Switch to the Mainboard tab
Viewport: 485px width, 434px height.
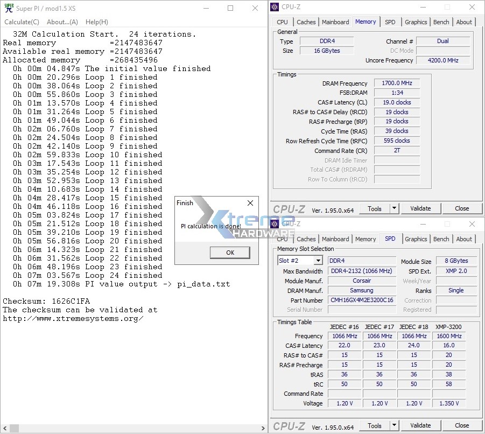(x=335, y=22)
